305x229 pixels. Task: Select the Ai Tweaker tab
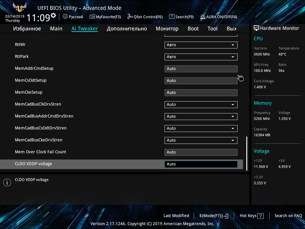tap(85, 29)
